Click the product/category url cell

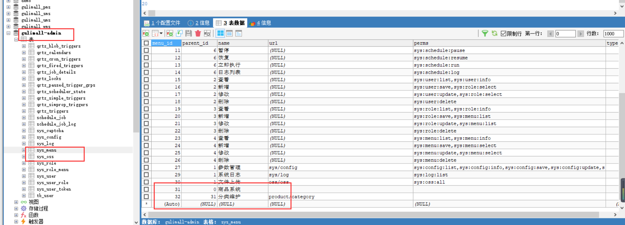340,197
